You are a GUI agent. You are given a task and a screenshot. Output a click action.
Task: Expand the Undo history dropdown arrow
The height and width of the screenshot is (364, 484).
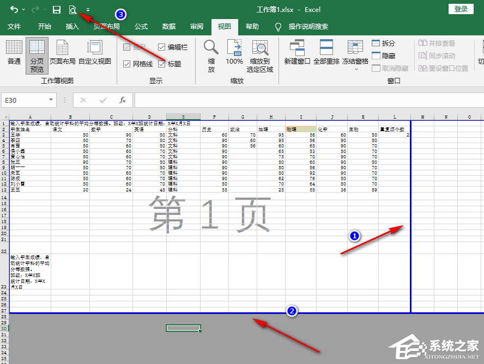24,10
